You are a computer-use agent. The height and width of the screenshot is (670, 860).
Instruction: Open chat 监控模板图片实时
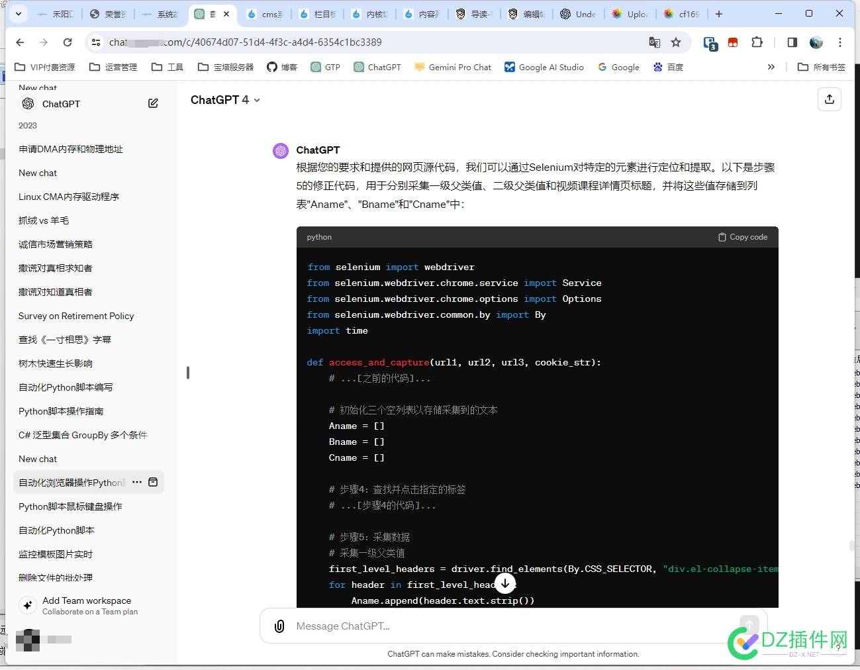tap(89, 554)
